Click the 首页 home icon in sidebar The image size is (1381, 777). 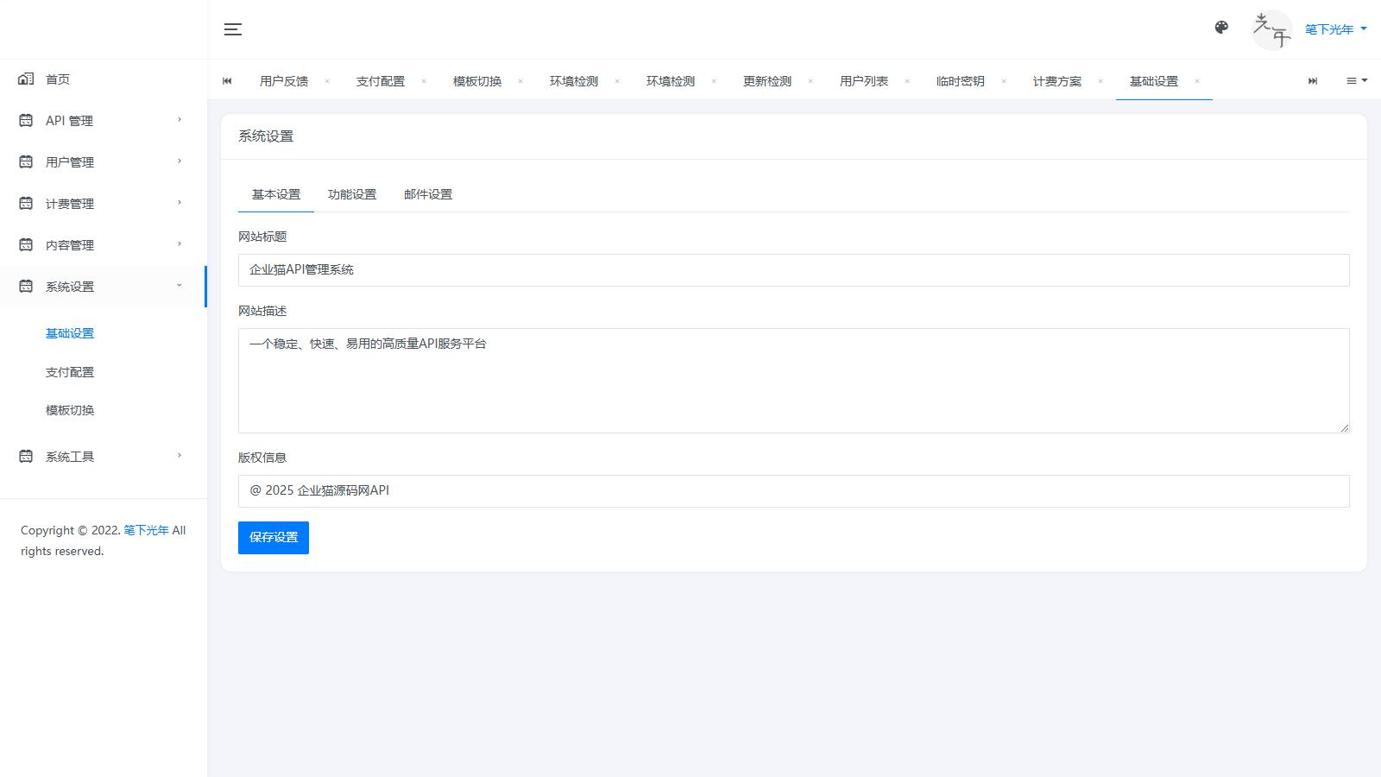(25, 79)
